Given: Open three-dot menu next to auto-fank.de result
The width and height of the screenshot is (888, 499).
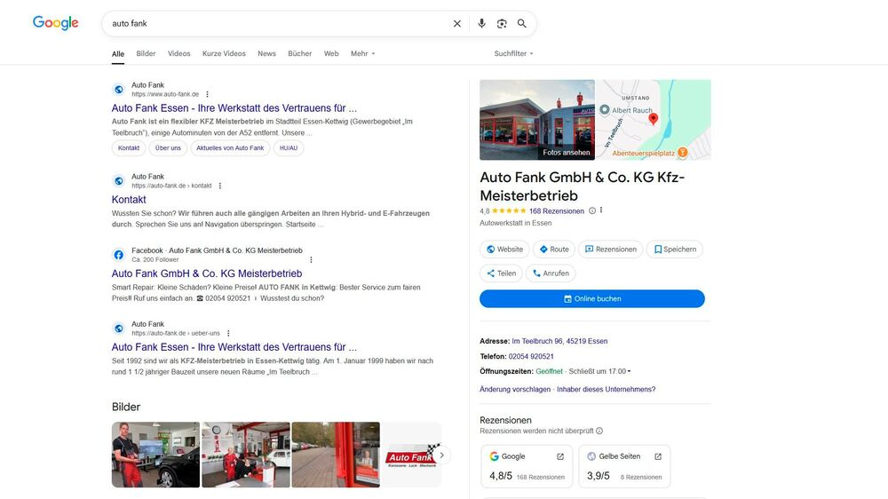Looking at the screenshot, I should point(207,95).
